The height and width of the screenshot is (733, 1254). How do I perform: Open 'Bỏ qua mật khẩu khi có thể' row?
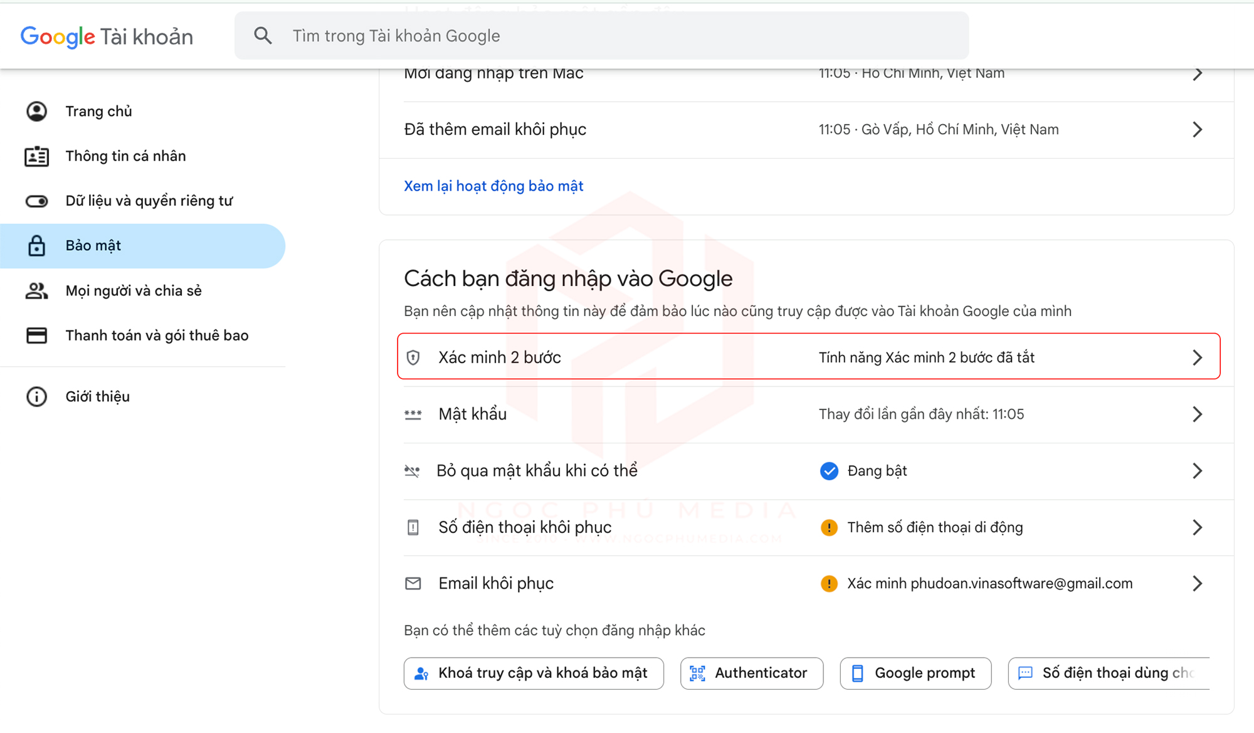806,471
